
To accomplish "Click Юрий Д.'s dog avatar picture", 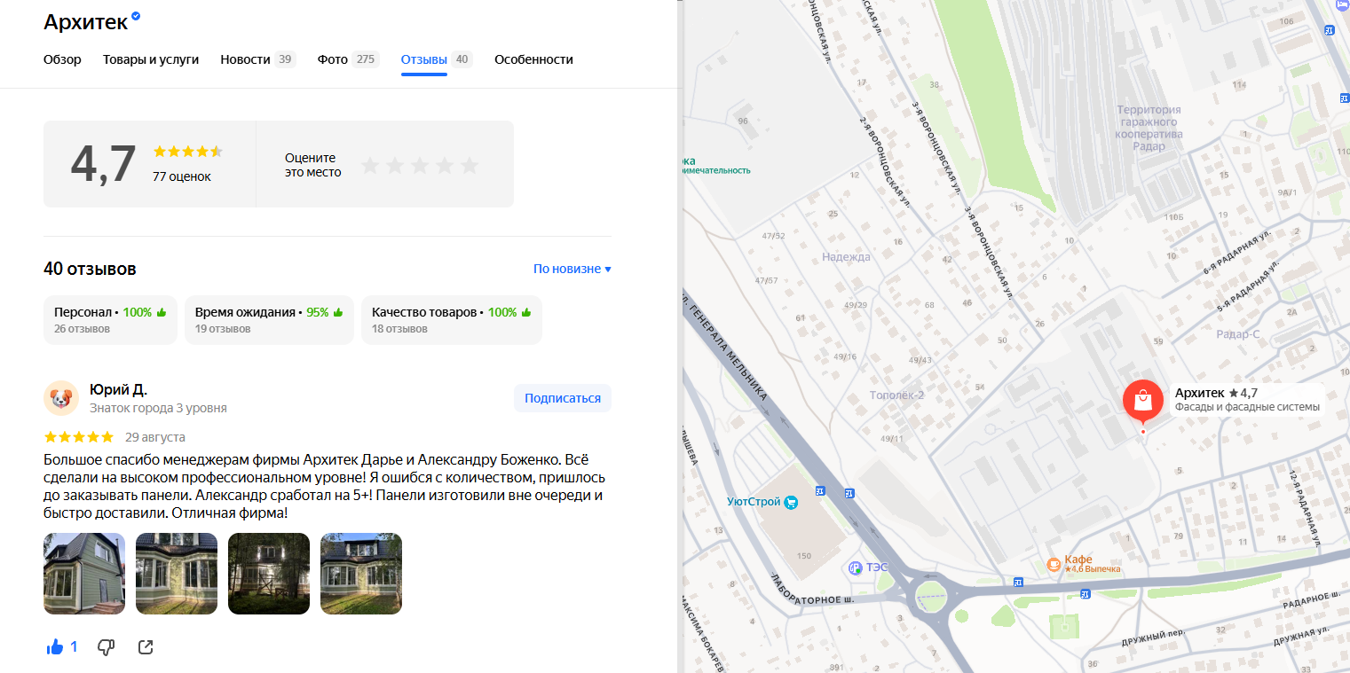I will 59,398.
